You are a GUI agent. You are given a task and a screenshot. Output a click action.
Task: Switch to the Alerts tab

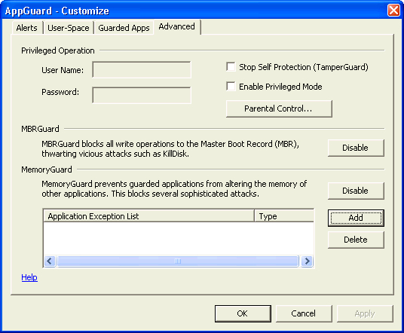[27, 28]
